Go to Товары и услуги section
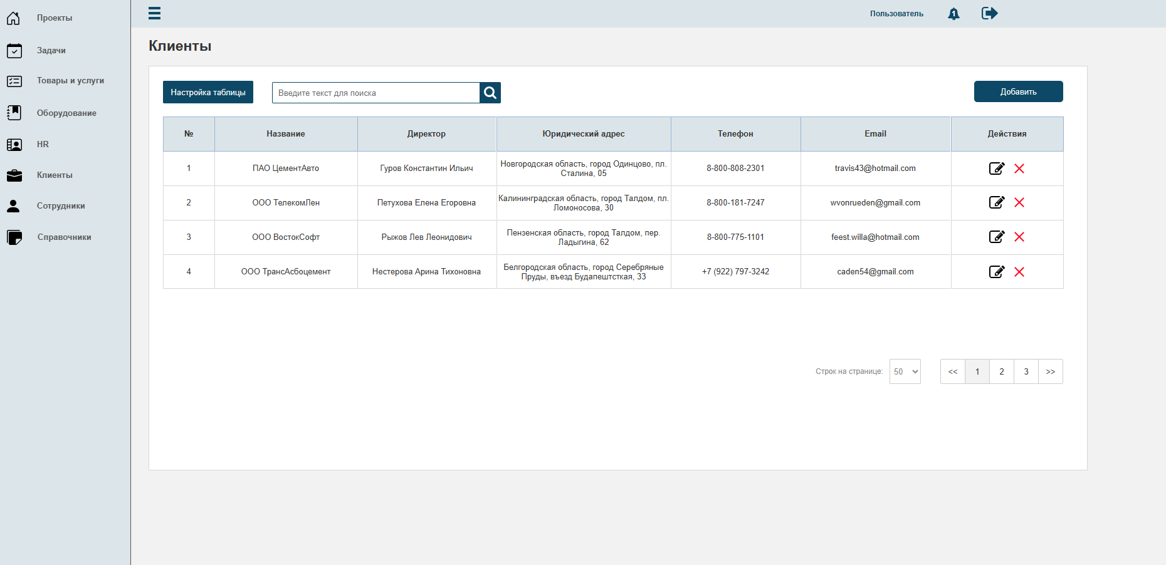 coord(70,81)
